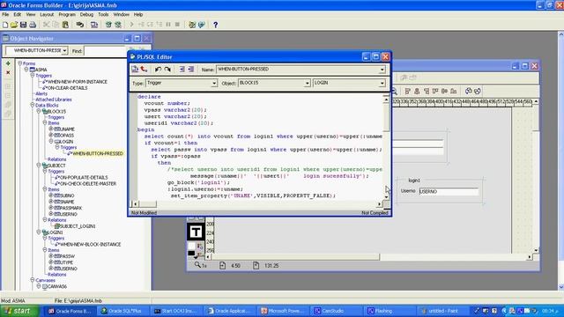Select the WHEN-BUTTON-PRESSED trigger in Navigator
The width and height of the screenshot is (564, 317).
click(98, 153)
